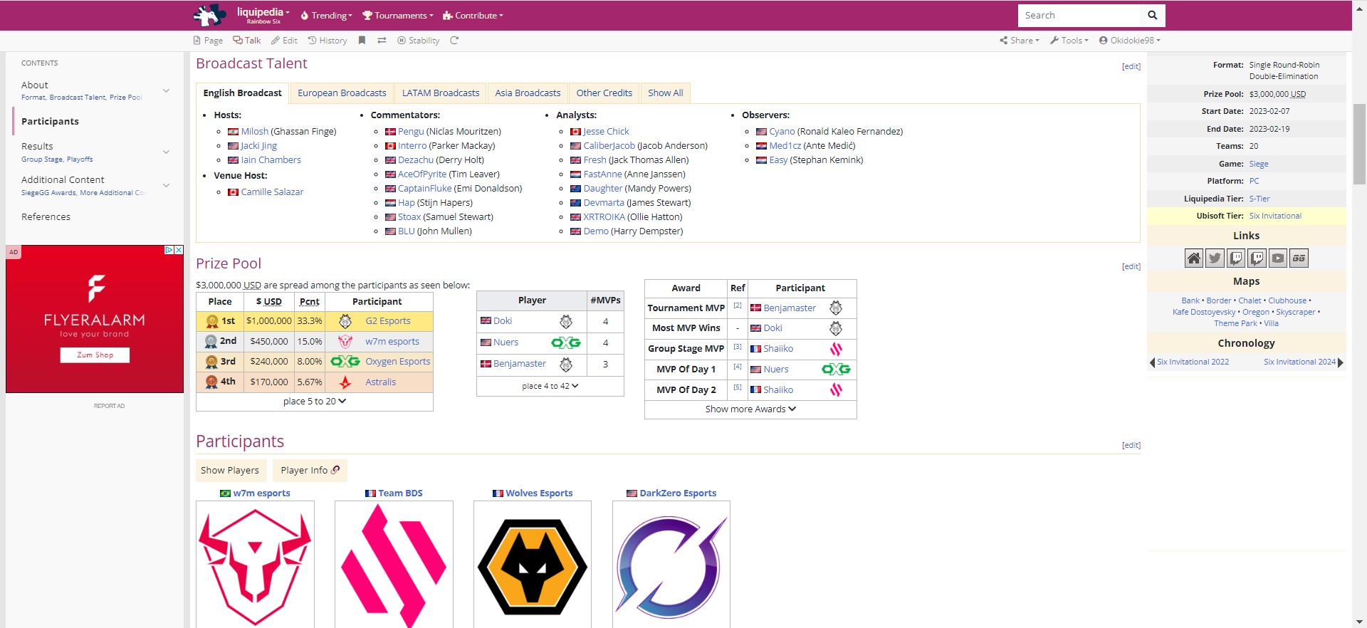Viewport: 1367px width, 628px height.
Task: Open the Twitter link icon in the infobox
Action: 1215,258
